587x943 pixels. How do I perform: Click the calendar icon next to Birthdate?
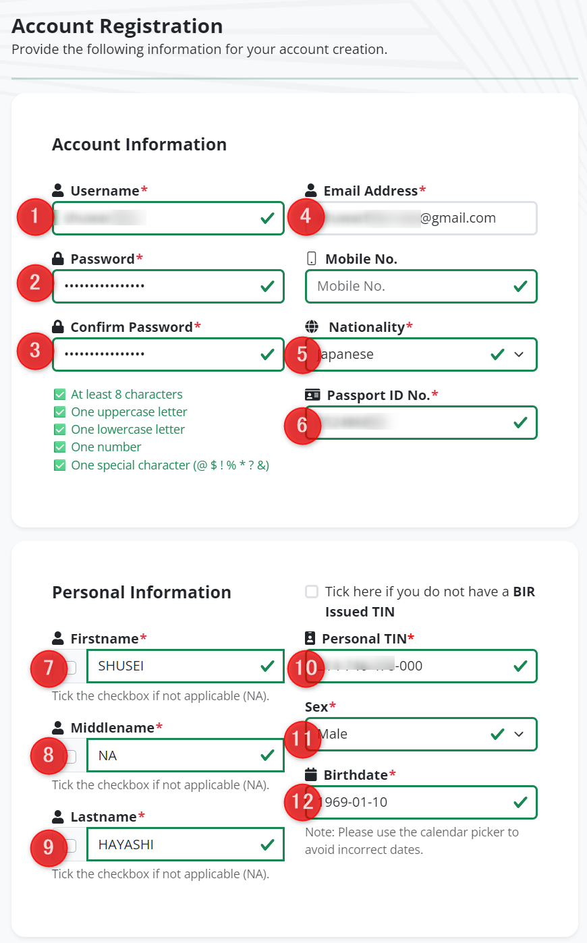(311, 774)
